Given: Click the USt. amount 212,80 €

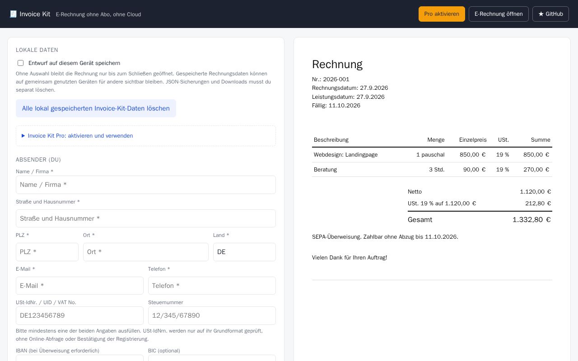Looking at the screenshot, I should pos(538,204).
